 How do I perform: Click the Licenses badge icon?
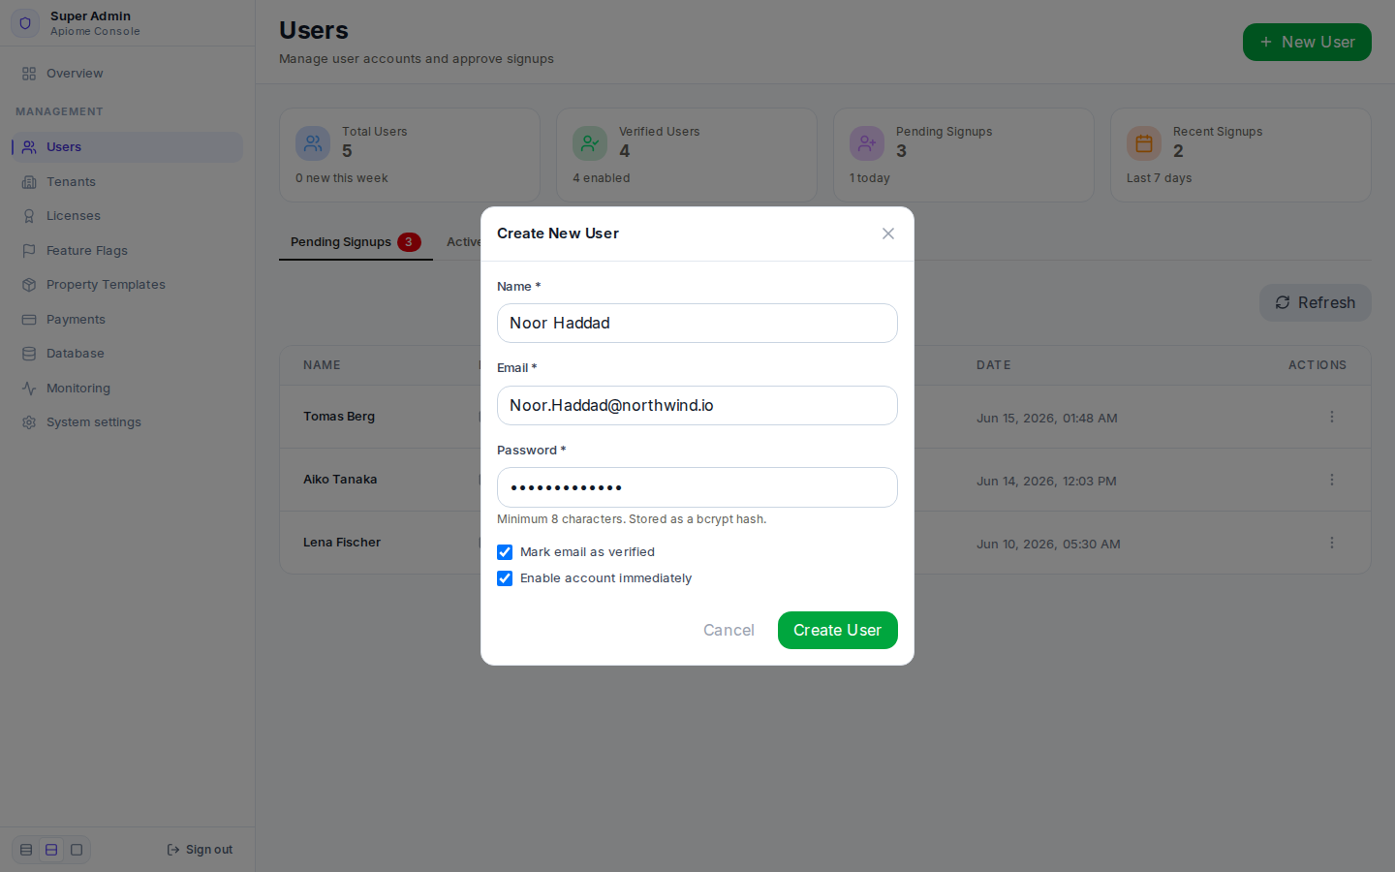[29, 216]
